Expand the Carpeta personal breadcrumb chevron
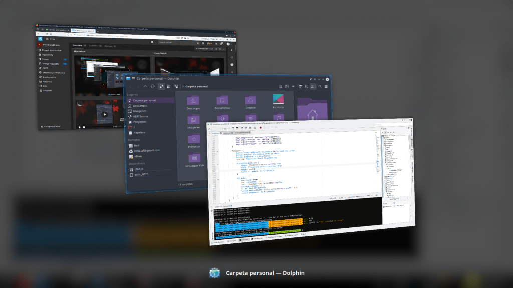 pos(183,87)
